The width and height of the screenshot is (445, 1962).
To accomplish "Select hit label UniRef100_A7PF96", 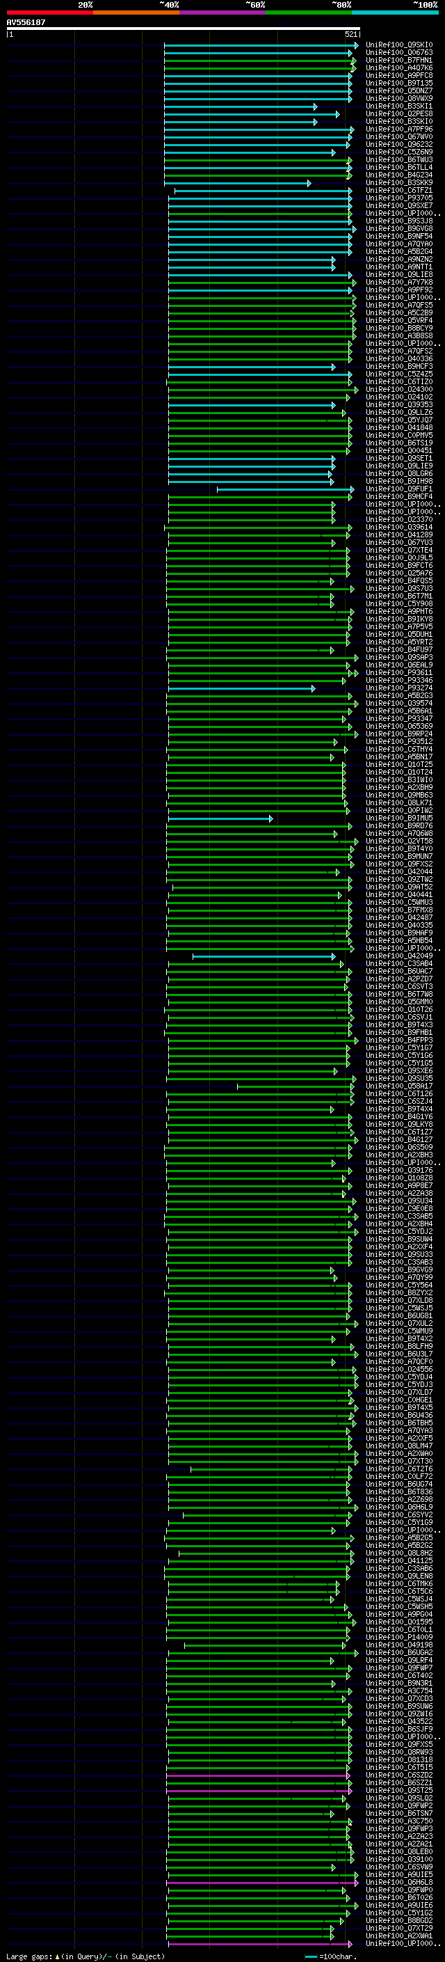I will [399, 129].
